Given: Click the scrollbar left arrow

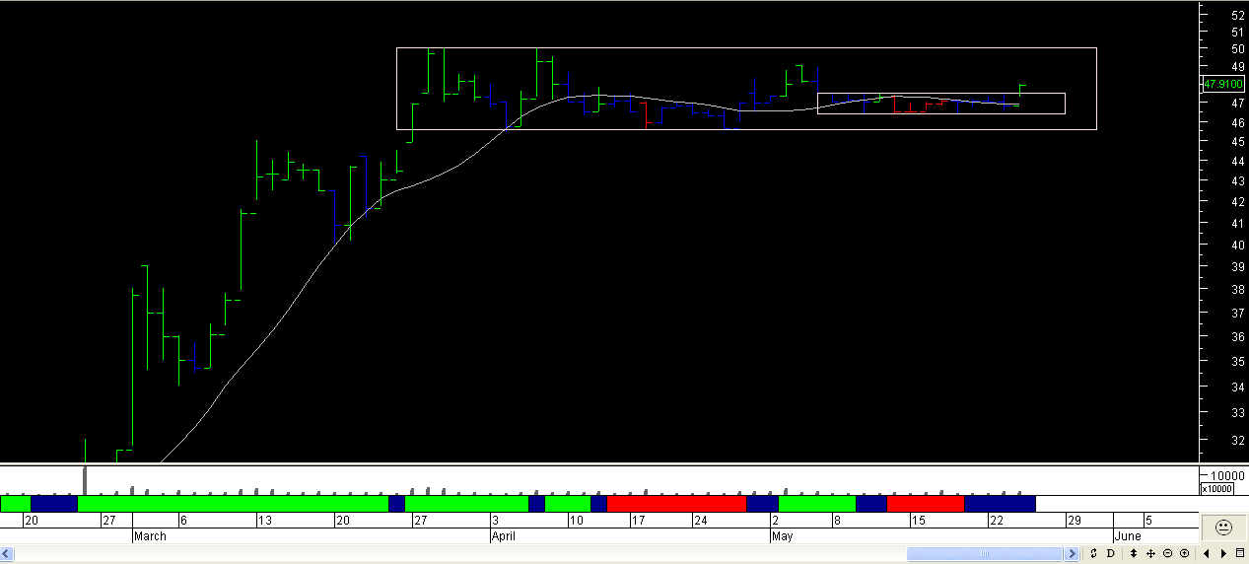Looking at the screenshot, I should [6, 553].
